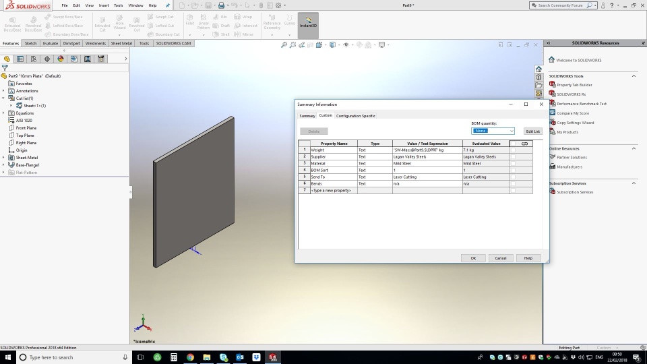Open the File Explorer folder tab in task pane
This screenshot has width=647, height=364.
click(x=539, y=86)
